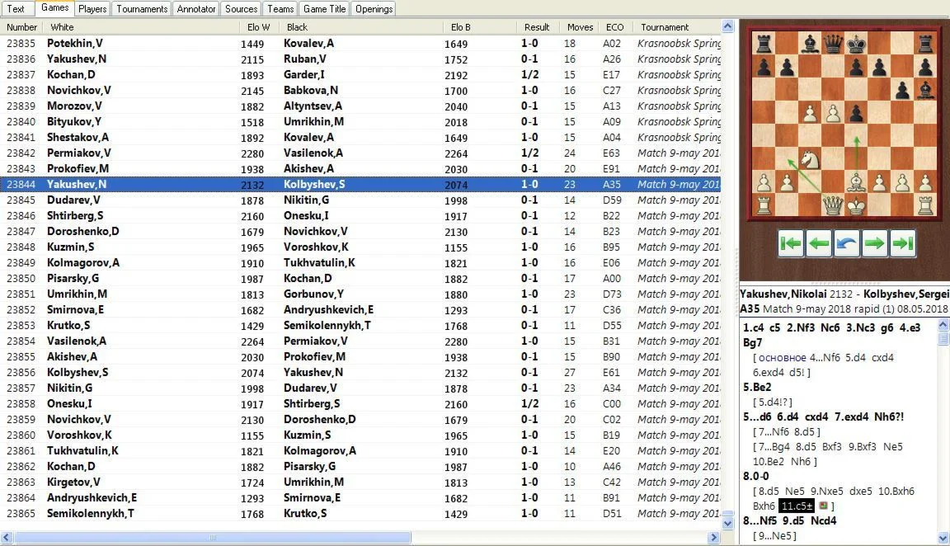Sort the list by Result column header
950x546 pixels.
click(537, 27)
